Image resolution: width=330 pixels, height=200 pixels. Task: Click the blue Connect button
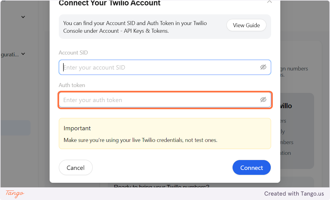[x=252, y=168]
